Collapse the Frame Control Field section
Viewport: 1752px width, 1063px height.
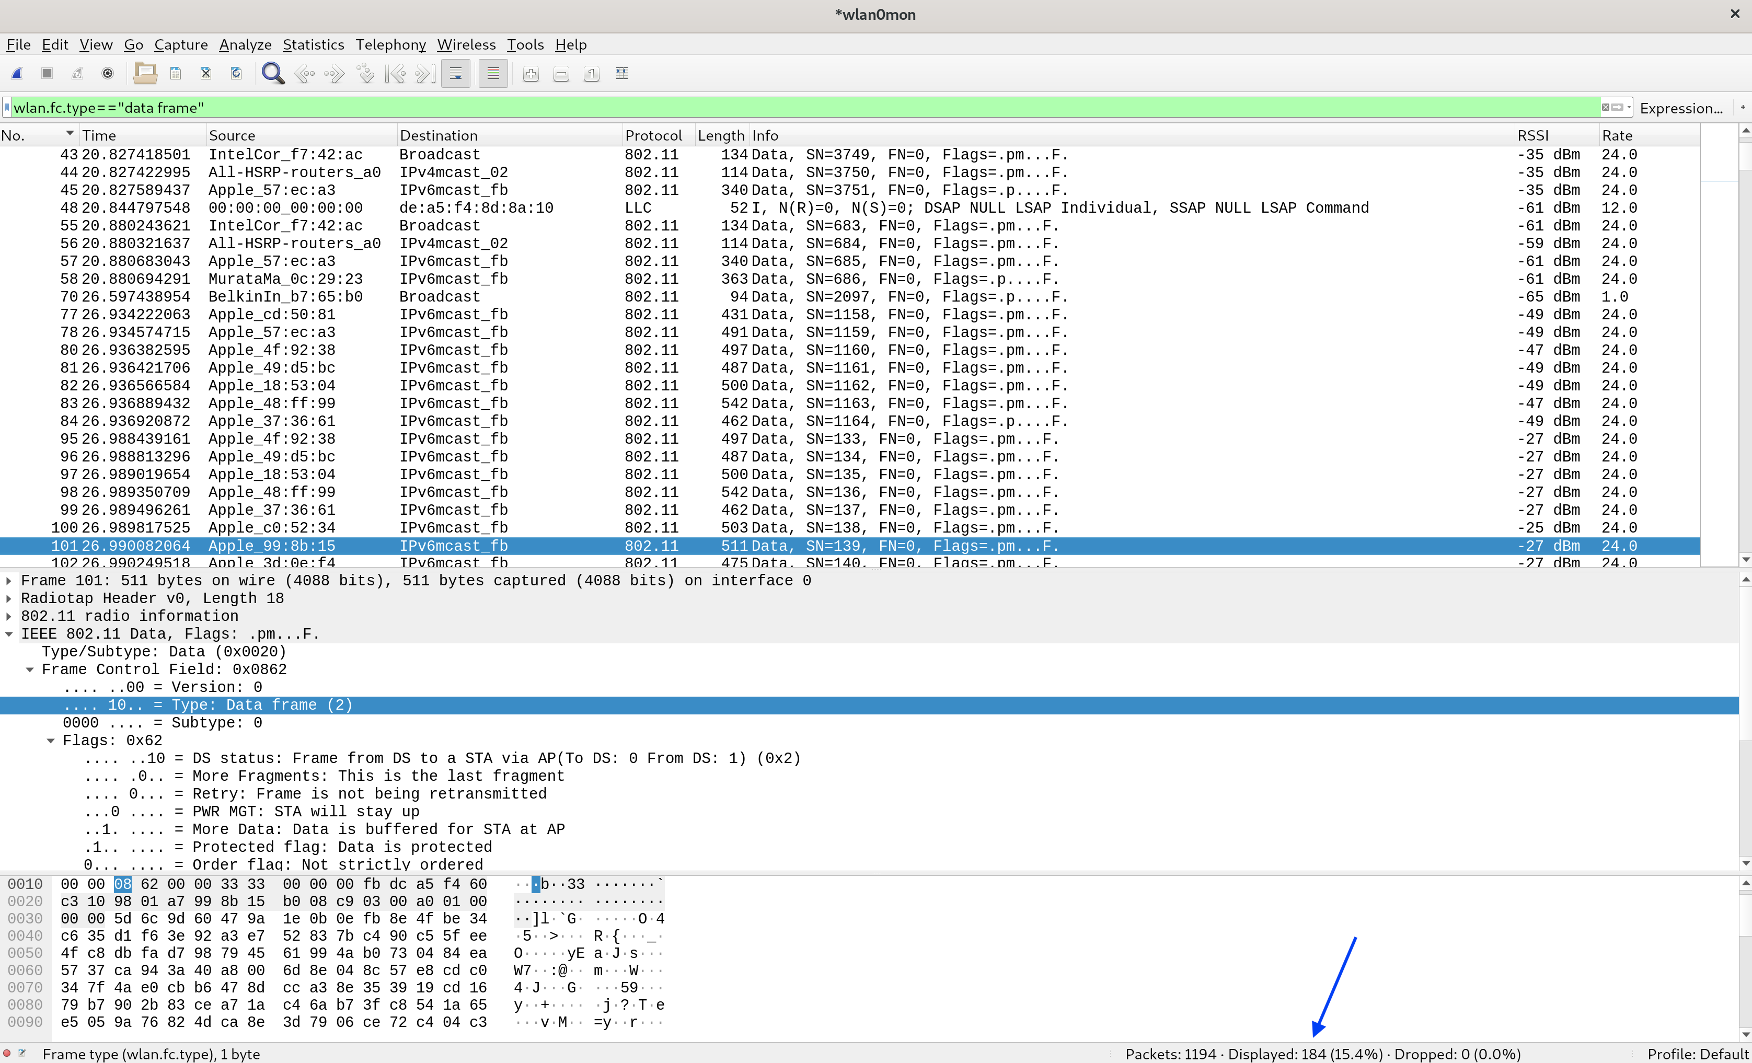[30, 670]
